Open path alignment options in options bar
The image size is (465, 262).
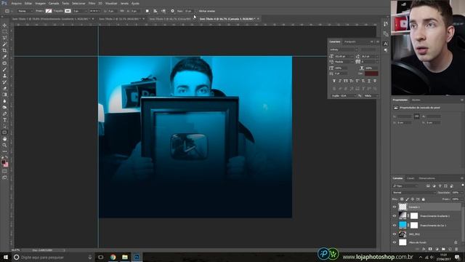click(x=155, y=11)
